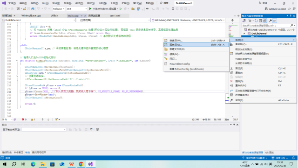Screen dimensions: 298x168
Task: Open the Git(G) menu
Action: [45, 3]
